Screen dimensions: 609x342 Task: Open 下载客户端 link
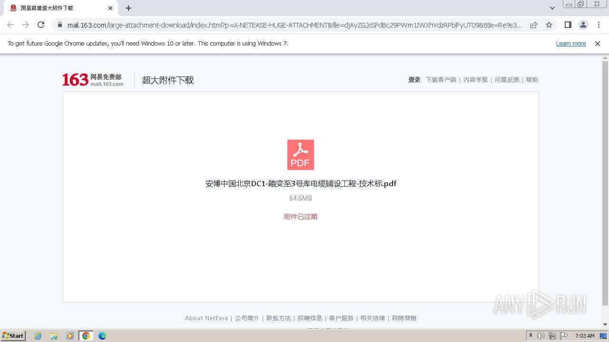point(441,80)
